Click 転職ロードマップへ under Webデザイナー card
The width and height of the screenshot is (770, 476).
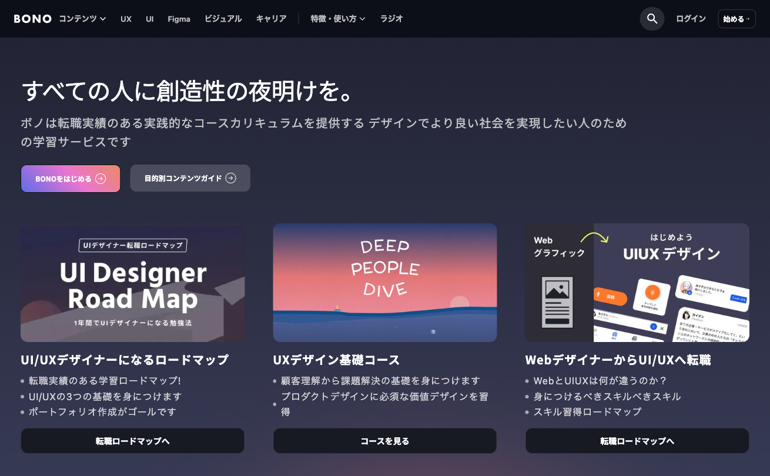637,441
